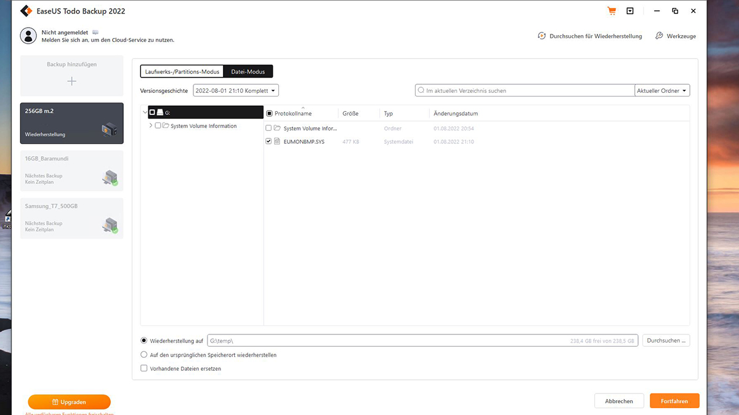Click the date 01.08.2022 21:10
Screen dimensions: 739x415
point(454,141)
